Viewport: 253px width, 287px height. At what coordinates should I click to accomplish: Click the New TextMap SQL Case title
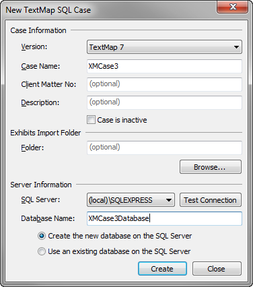[x=48, y=10]
